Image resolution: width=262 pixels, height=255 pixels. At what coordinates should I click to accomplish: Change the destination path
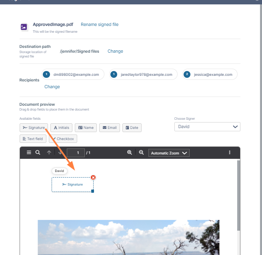coord(115,51)
